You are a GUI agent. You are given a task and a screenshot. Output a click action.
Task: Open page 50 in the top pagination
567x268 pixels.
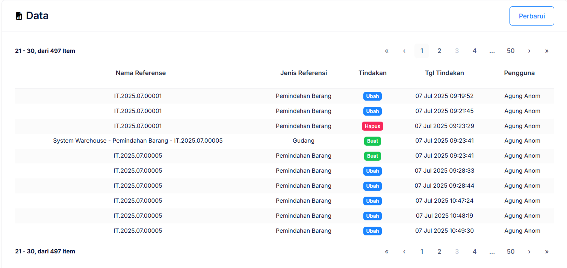(510, 51)
